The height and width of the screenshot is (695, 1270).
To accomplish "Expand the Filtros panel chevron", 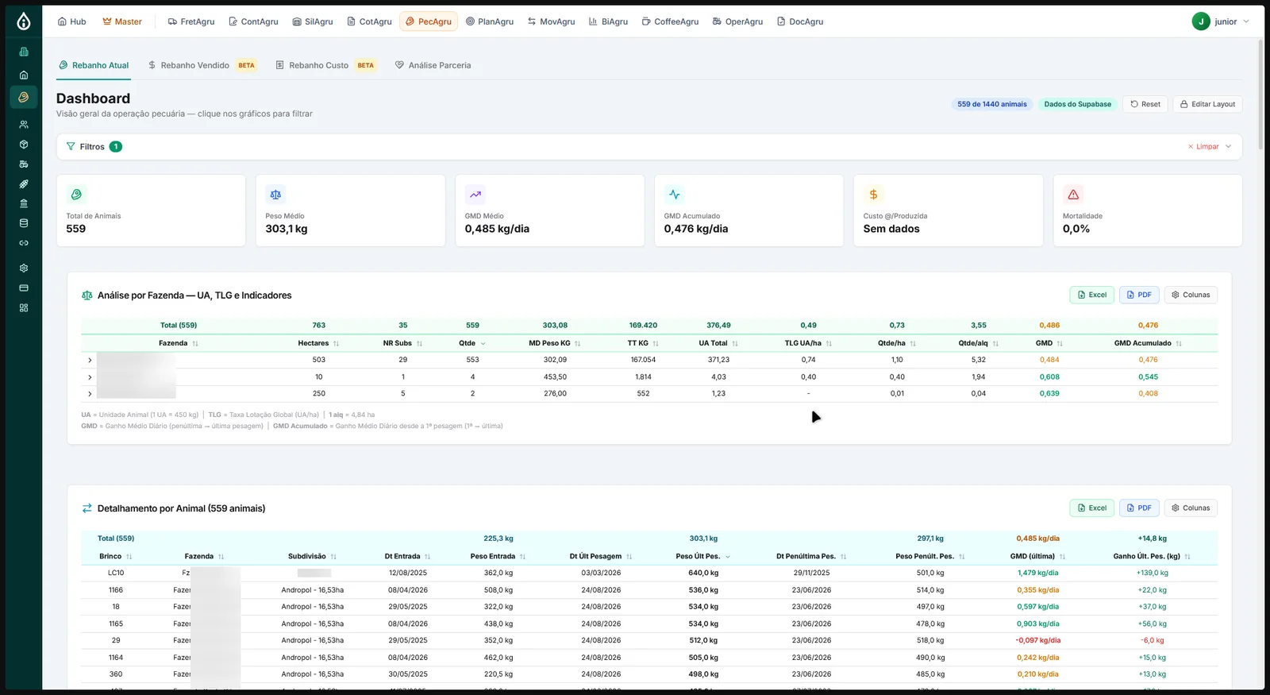I will click(x=1229, y=147).
